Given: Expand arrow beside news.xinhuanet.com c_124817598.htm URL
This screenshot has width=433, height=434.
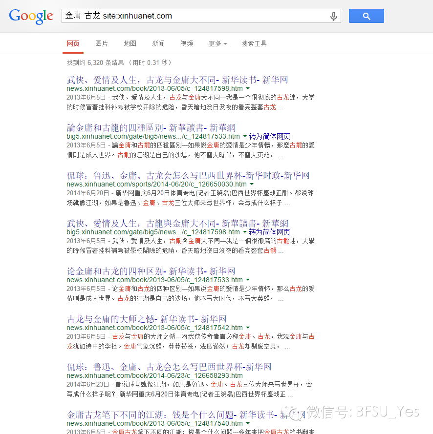Looking at the screenshot, I should (248, 88).
